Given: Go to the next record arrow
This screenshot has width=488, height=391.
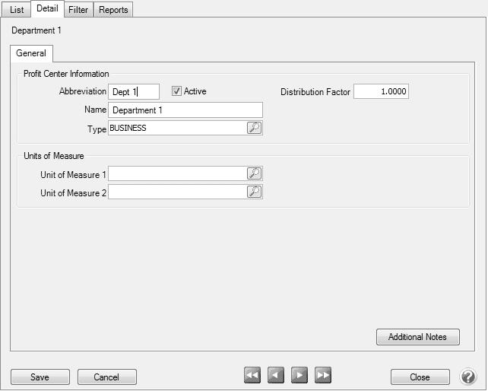Looking at the screenshot, I should tap(299, 375).
